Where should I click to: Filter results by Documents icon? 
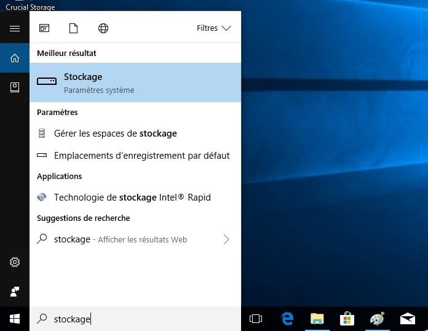73,28
